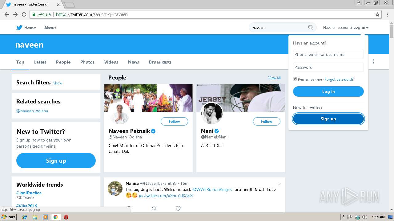The width and height of the screenshot is (394, 221).
Task: Switch to Top tab
Action: pos(20,62)
